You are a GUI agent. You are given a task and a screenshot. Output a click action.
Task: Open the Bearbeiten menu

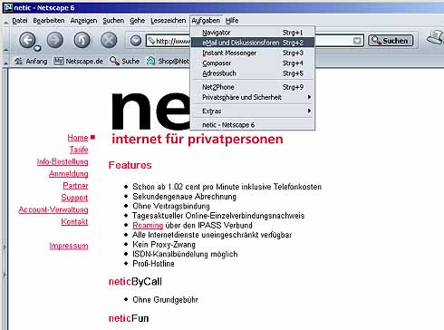click(x=49, y=21)
